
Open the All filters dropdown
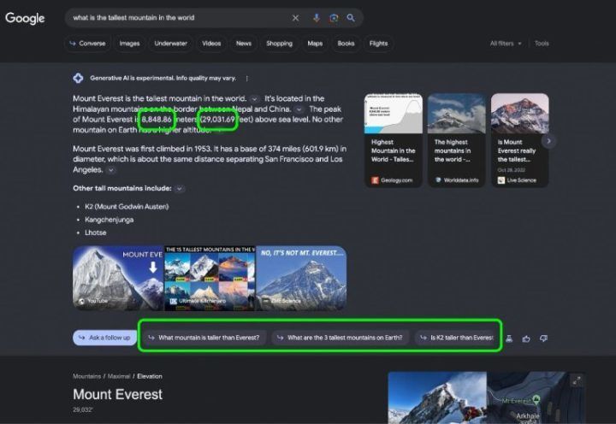(x=506, y=44)
